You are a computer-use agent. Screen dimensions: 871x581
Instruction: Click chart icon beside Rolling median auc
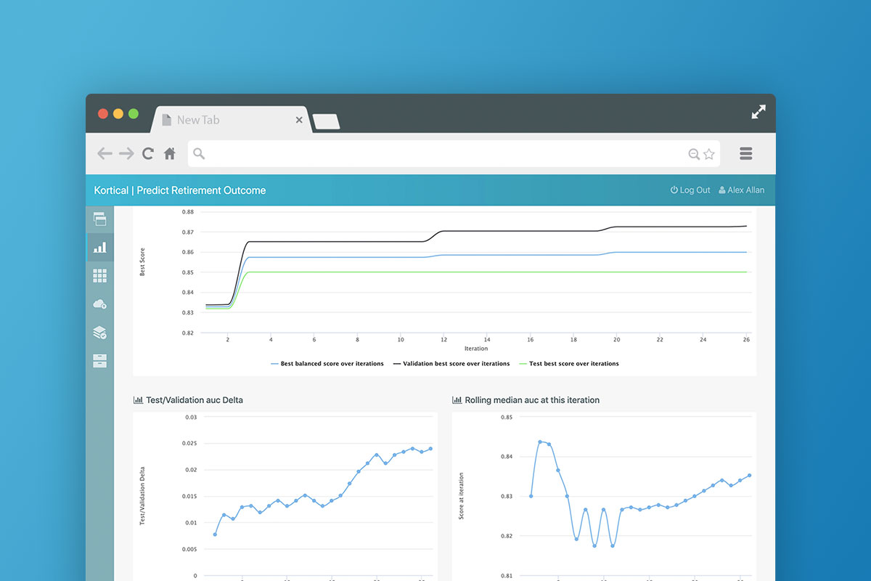(x=457, y=400)
